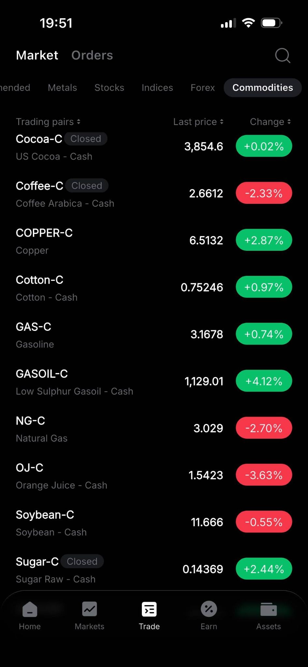Sort by Change column arrows

pyautogui.click(x=289, y=122)
